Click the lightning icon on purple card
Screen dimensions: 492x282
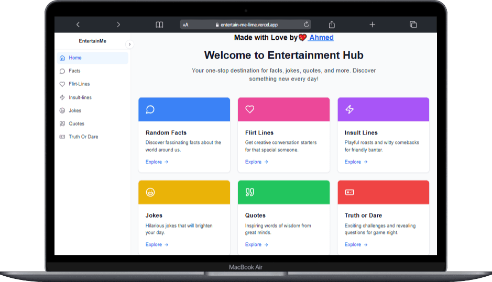(x=349, y=109)
